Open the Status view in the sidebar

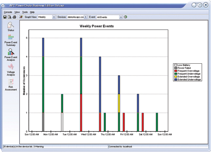coord(11,27)
